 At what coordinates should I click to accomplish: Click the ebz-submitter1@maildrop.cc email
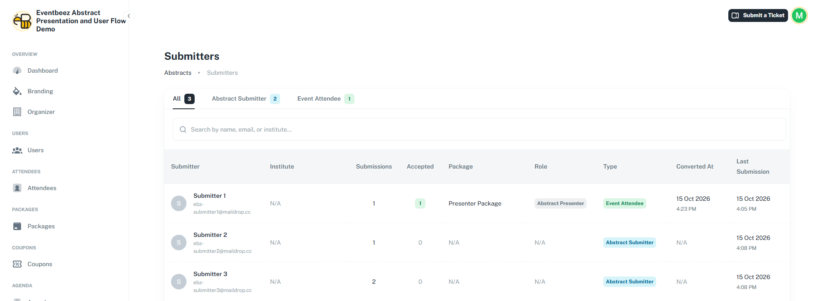222,208
